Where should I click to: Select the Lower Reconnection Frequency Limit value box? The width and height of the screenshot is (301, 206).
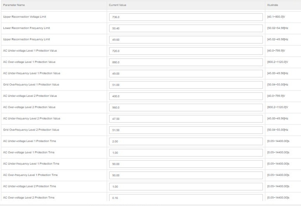(x=186, y=28)
